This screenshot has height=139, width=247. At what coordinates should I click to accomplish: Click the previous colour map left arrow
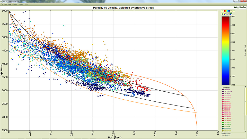click(222, 11)
